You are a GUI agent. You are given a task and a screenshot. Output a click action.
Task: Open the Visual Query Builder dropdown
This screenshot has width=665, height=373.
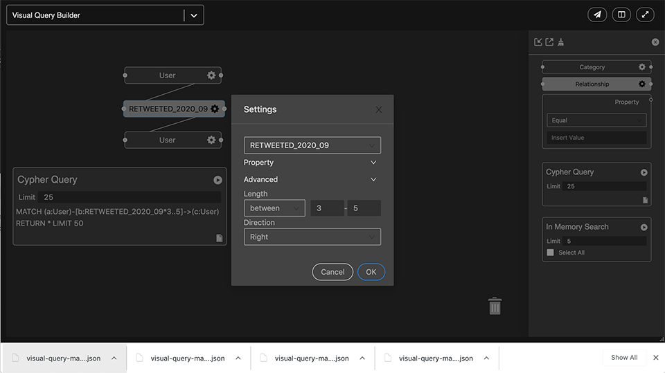click(x=194, y=15)
